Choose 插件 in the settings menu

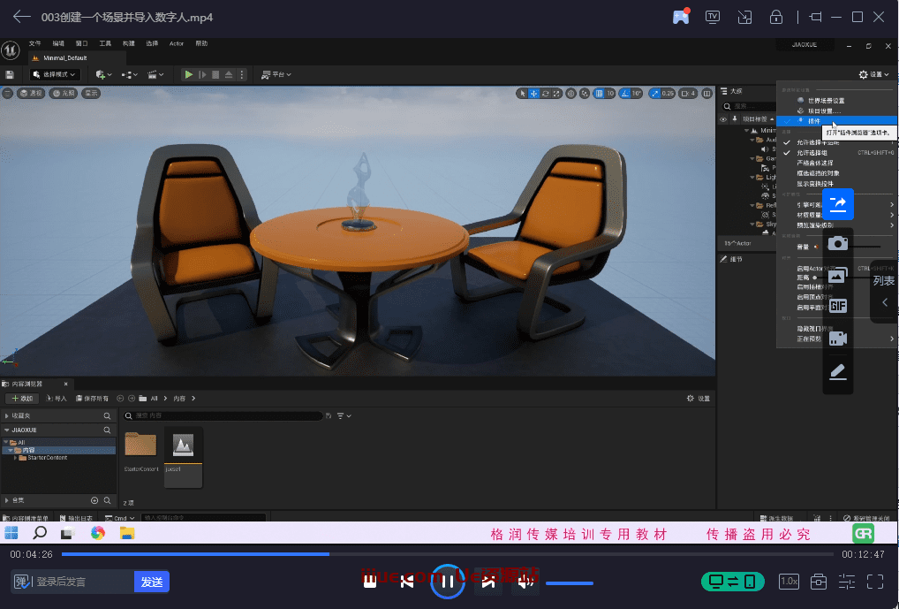(813, 121)
